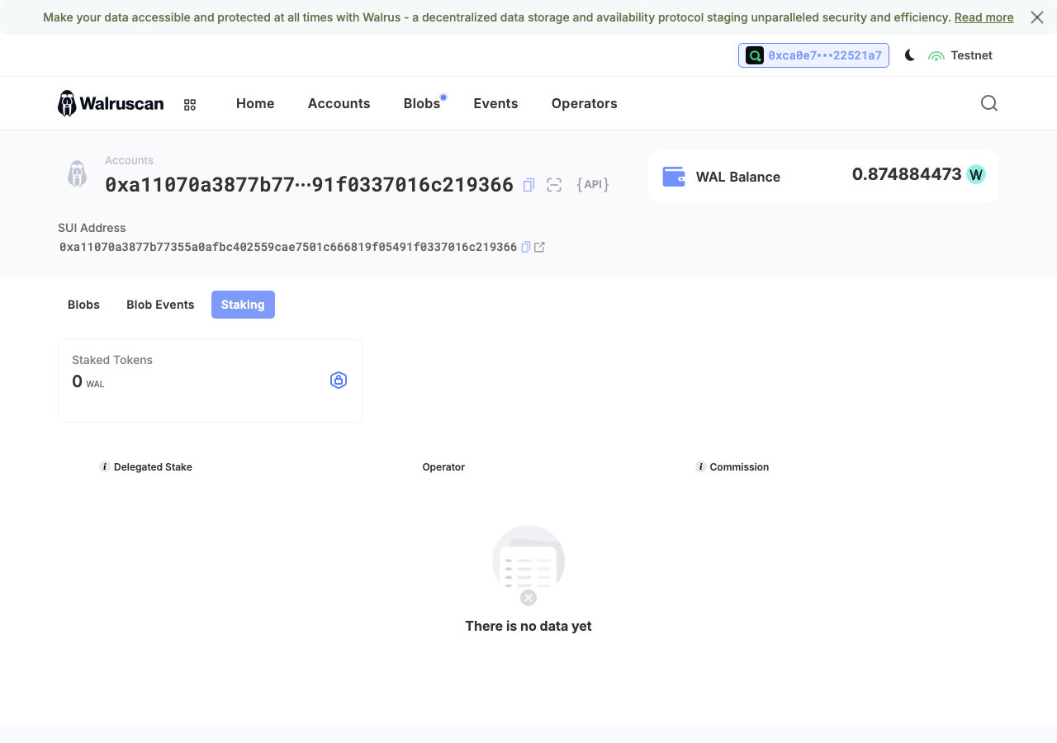Viewport: 1057px width, 743px height.
Task: Open the Testnet network selector
Action: tap(960, 55)
